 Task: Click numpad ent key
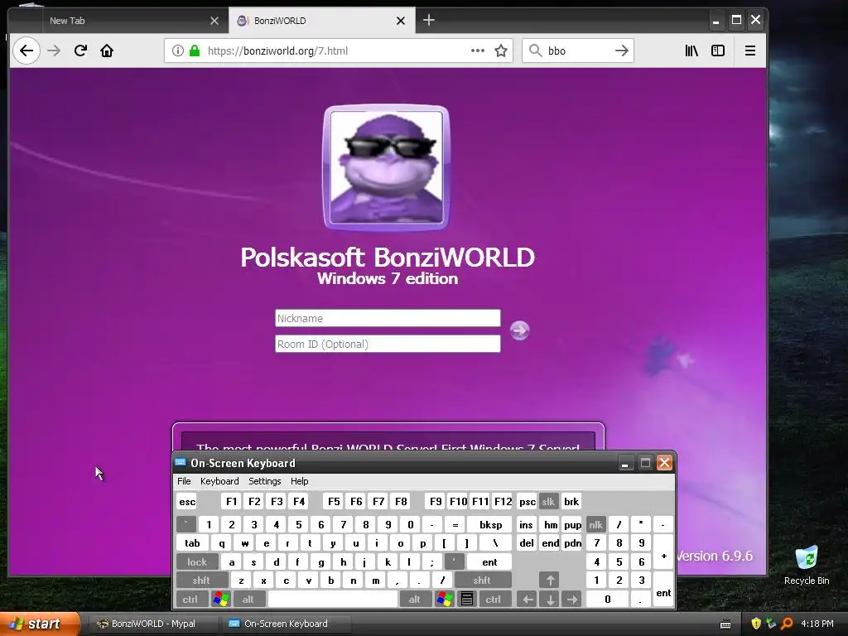pos(663,590)
